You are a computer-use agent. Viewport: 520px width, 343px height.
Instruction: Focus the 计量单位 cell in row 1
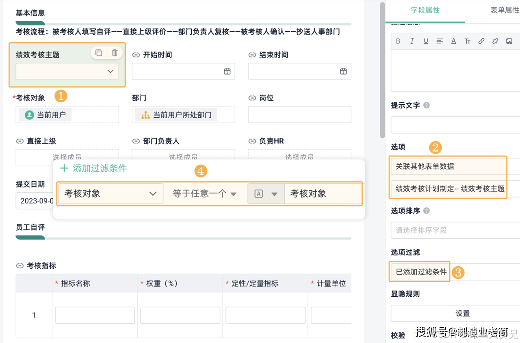(x=331, y=315)
